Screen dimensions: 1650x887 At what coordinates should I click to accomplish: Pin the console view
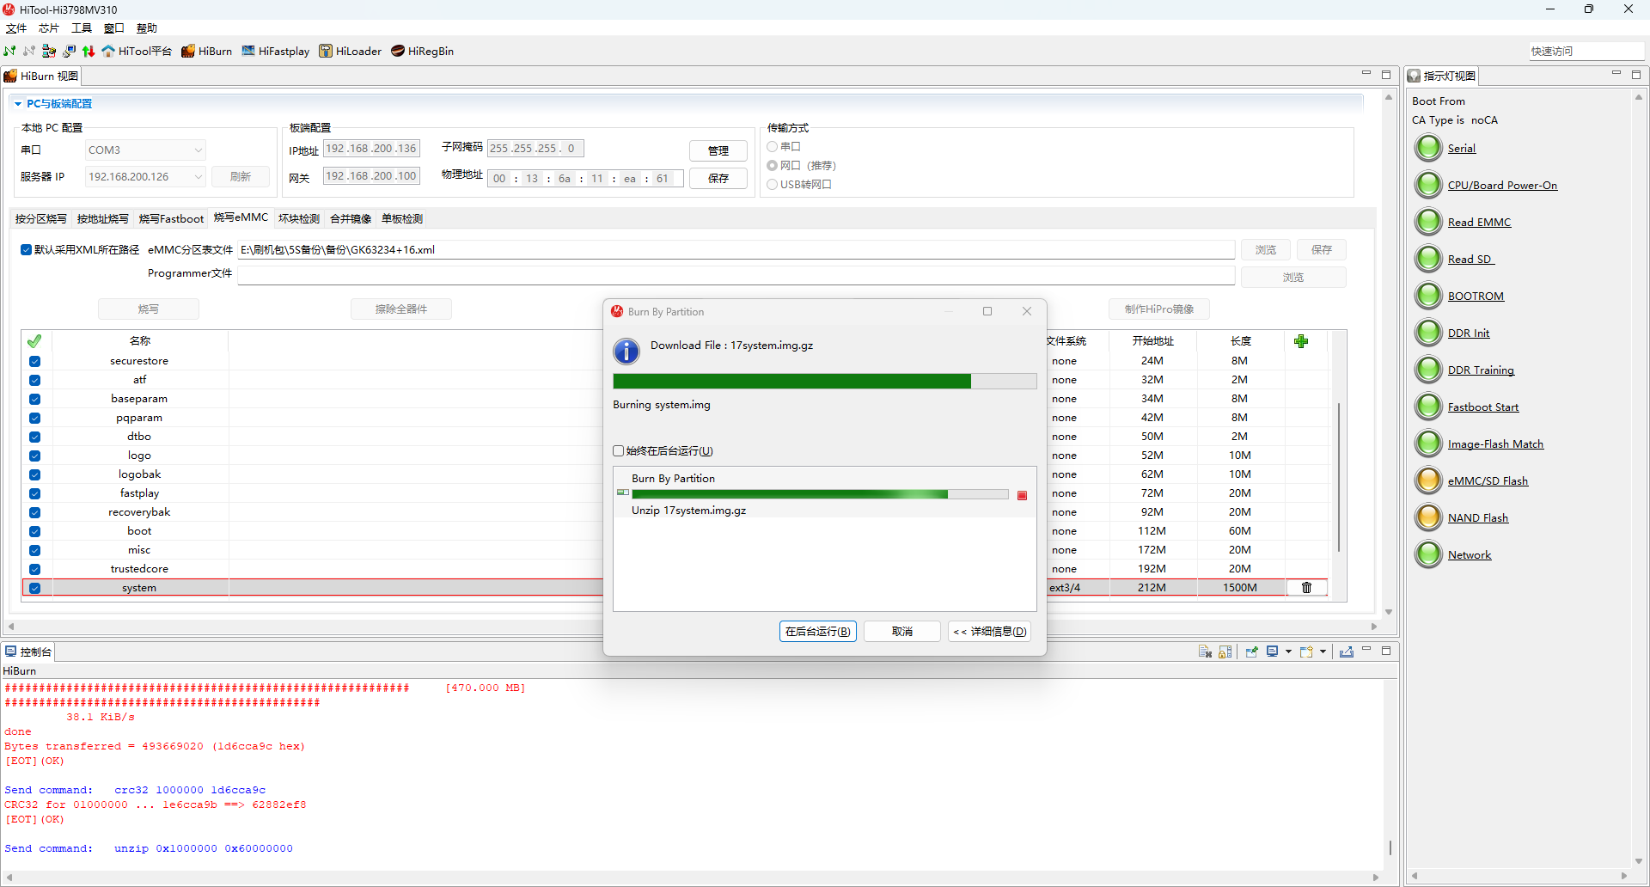click(x=1251, y=651)
